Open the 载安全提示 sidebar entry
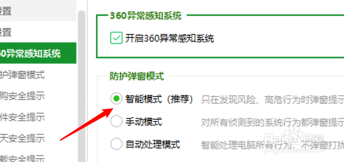This screenshot has width=344, height=162. [x=22, y=158]
